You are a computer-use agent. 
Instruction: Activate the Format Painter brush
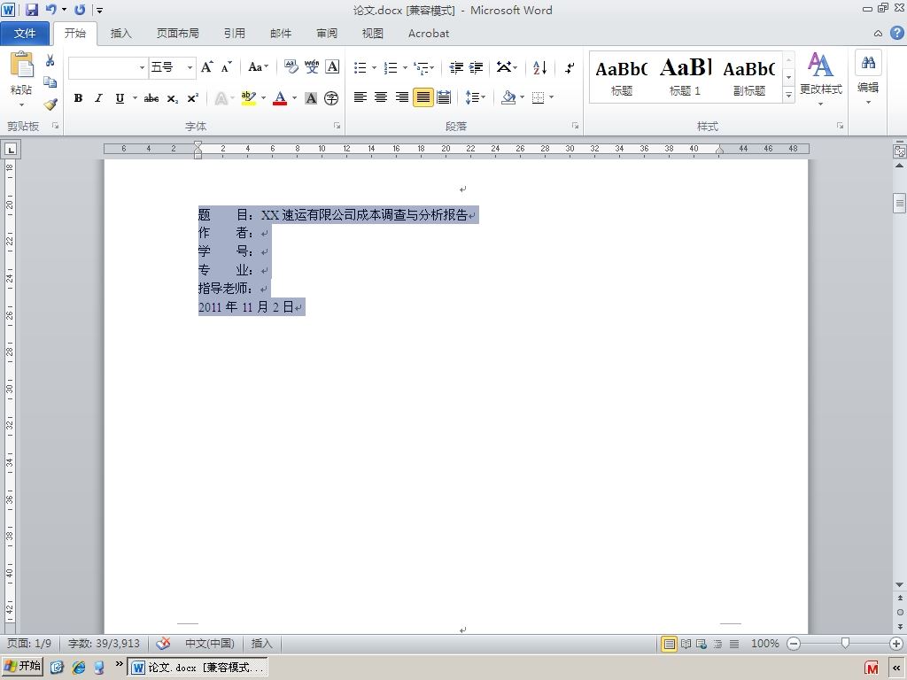tap(50, 104)
